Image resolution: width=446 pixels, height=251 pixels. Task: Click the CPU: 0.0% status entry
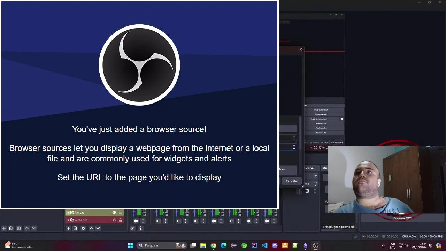(x=409, y=236)
